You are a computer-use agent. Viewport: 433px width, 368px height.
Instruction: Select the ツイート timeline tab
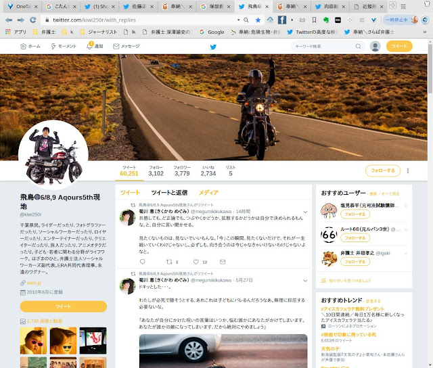pyautogui.click(x=130, y=193)
